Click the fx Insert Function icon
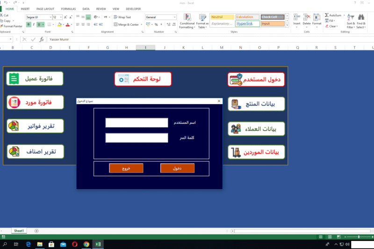374x249 pixels. pyautogui.click(x=42, y=40)
